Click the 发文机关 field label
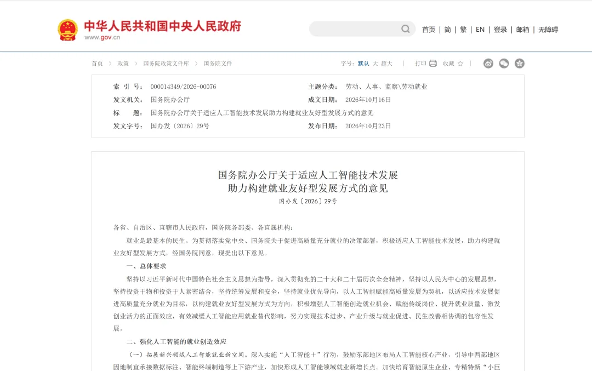Screen dimensions: 592x371 [128, 100]
